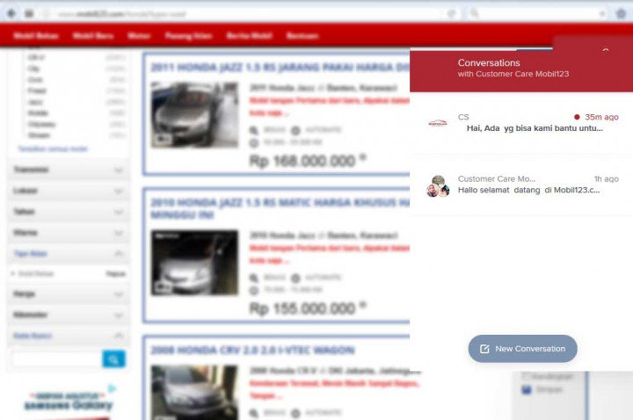Expand the Harga filter

pyautogui.click(x=69, y=294)
